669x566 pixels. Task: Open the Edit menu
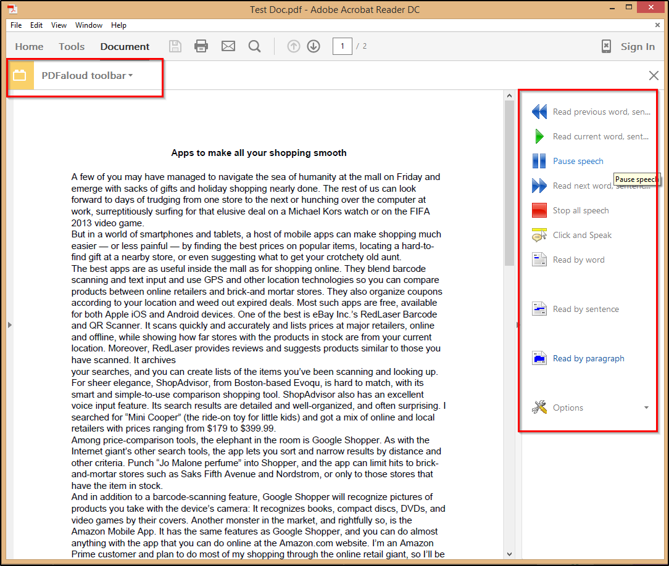[36, 25]
